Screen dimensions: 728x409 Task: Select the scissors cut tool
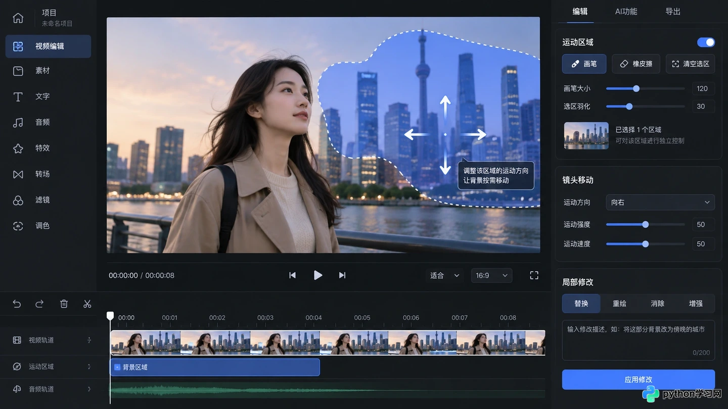(87, 303)
